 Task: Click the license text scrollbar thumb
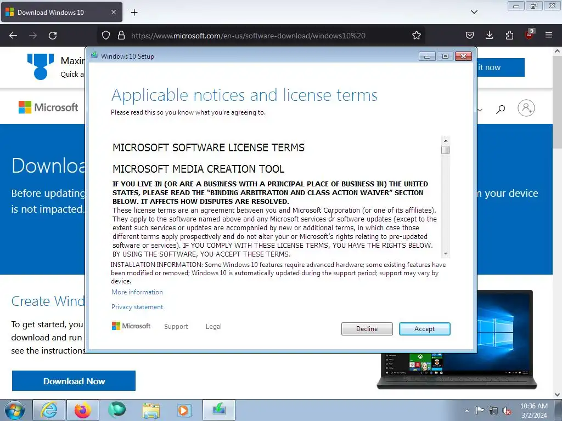[x=445, y=150]
